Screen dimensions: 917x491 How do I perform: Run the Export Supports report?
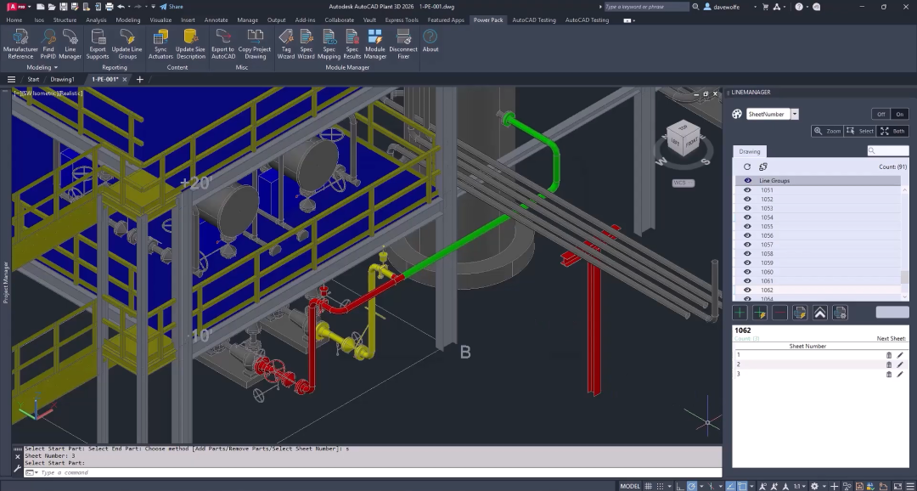pos(97,44)
